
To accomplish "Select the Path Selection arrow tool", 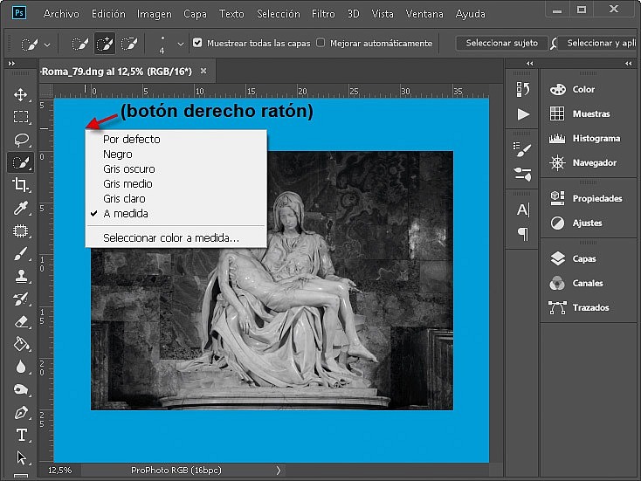I will click(21, 457).
